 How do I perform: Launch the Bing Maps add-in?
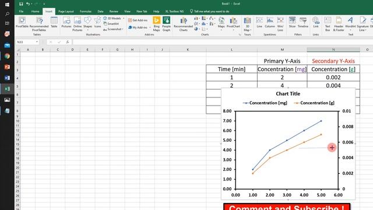(156, 24)
